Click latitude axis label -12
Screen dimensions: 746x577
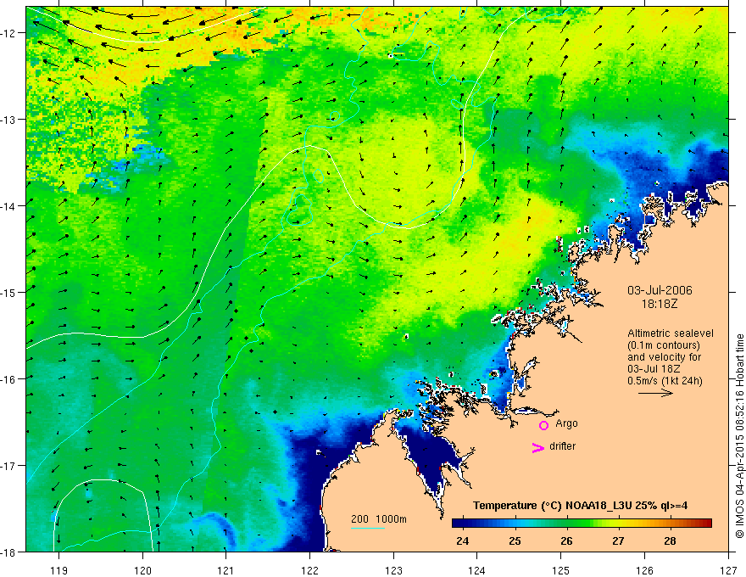tap(9, 33)
